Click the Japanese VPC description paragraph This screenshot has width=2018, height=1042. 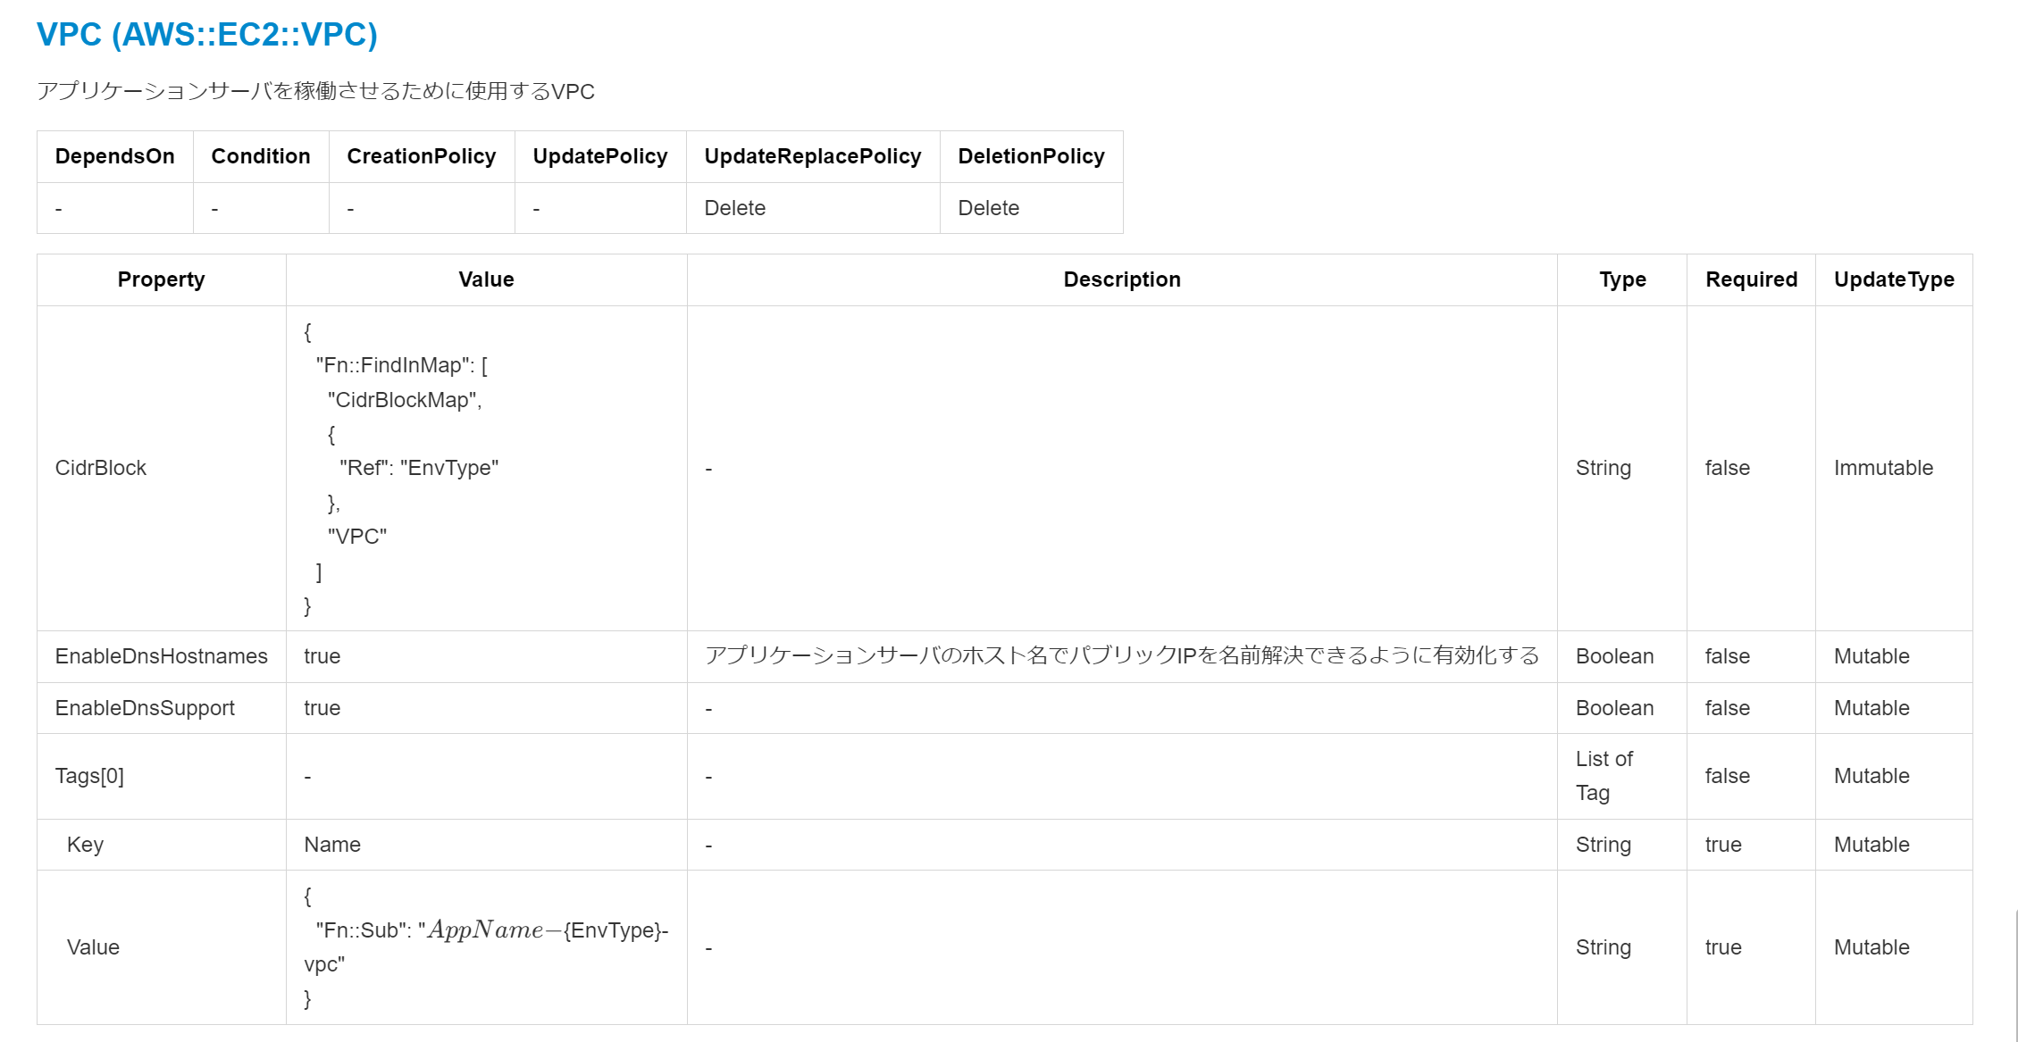(x=315, y=91)
